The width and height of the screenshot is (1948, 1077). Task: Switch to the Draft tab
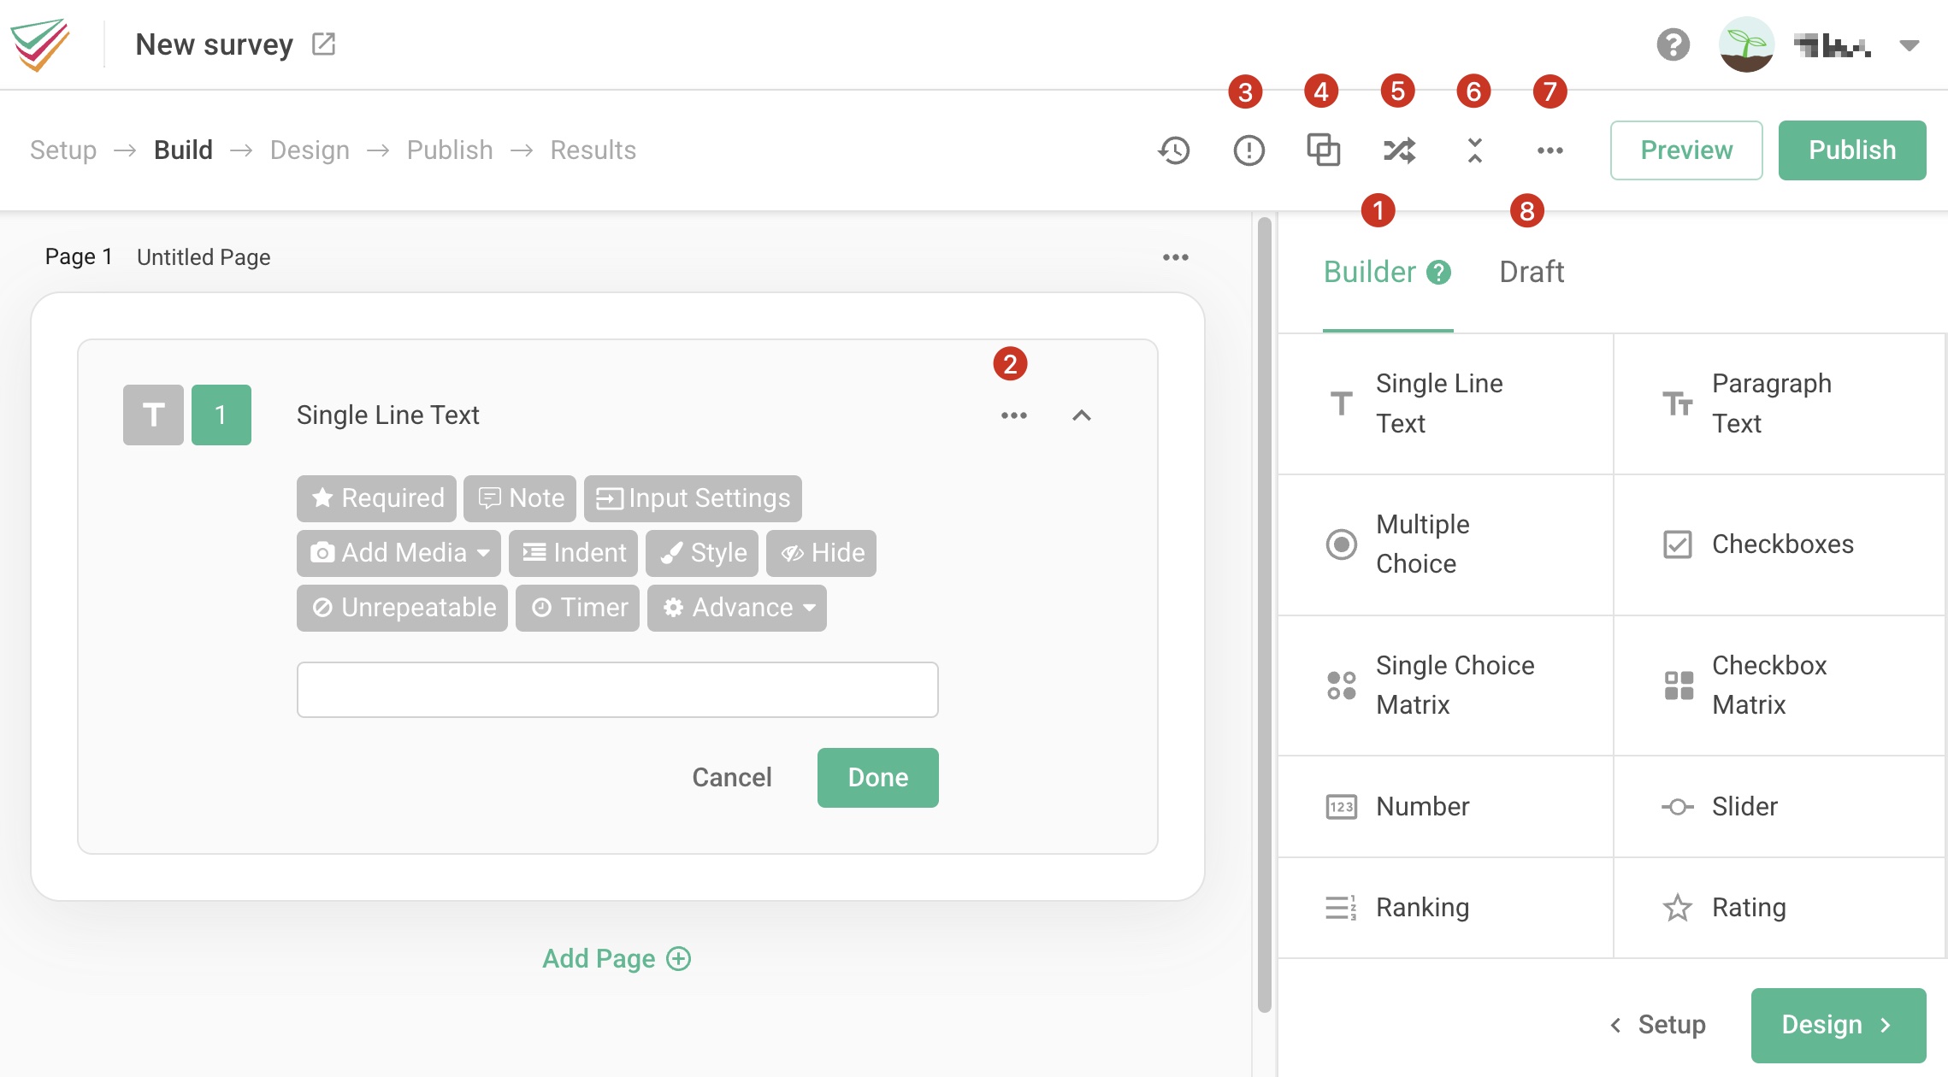[1532, 272]
